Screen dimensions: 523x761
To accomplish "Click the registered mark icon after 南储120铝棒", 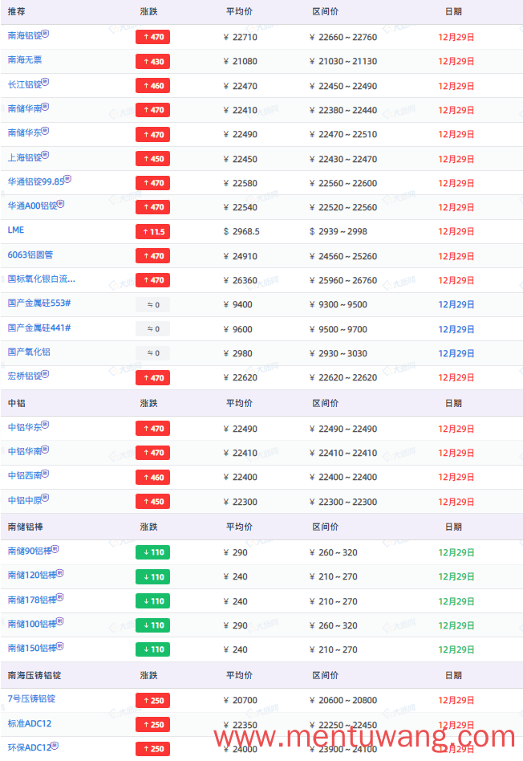I will point(60,573).
